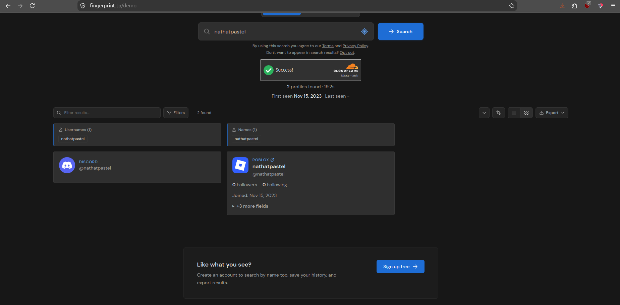
Task: Toggle sort order arrows icon
Action: (499, 113)
